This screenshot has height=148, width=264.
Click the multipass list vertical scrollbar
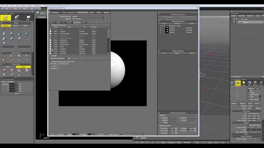pyautogui.click(x=108, y=41)
